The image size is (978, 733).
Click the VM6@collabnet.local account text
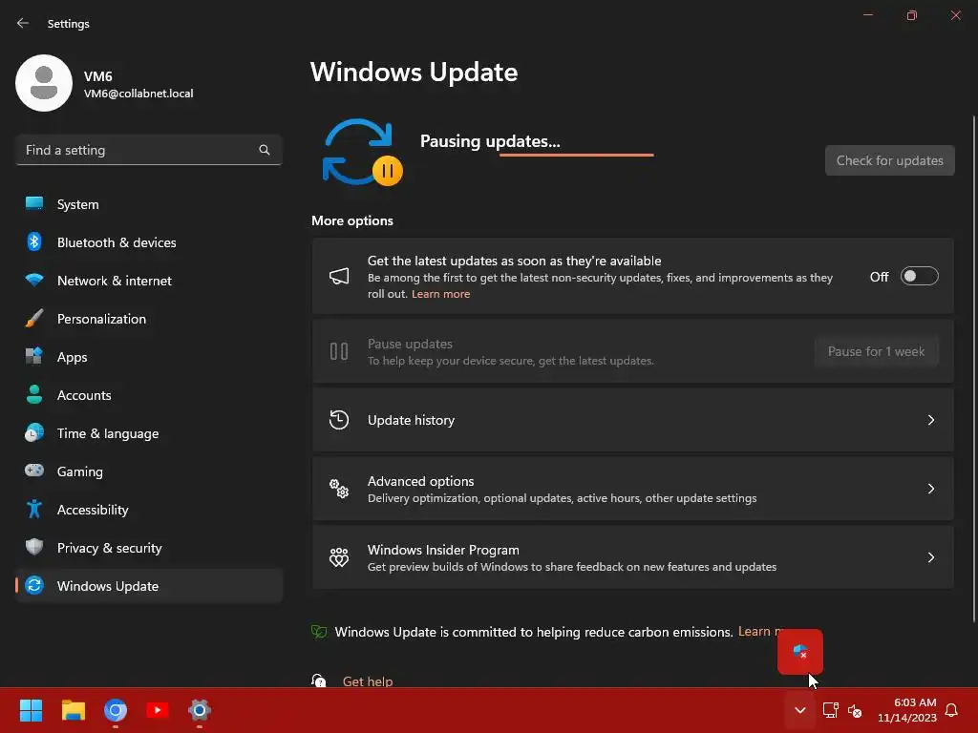point(138,94)
